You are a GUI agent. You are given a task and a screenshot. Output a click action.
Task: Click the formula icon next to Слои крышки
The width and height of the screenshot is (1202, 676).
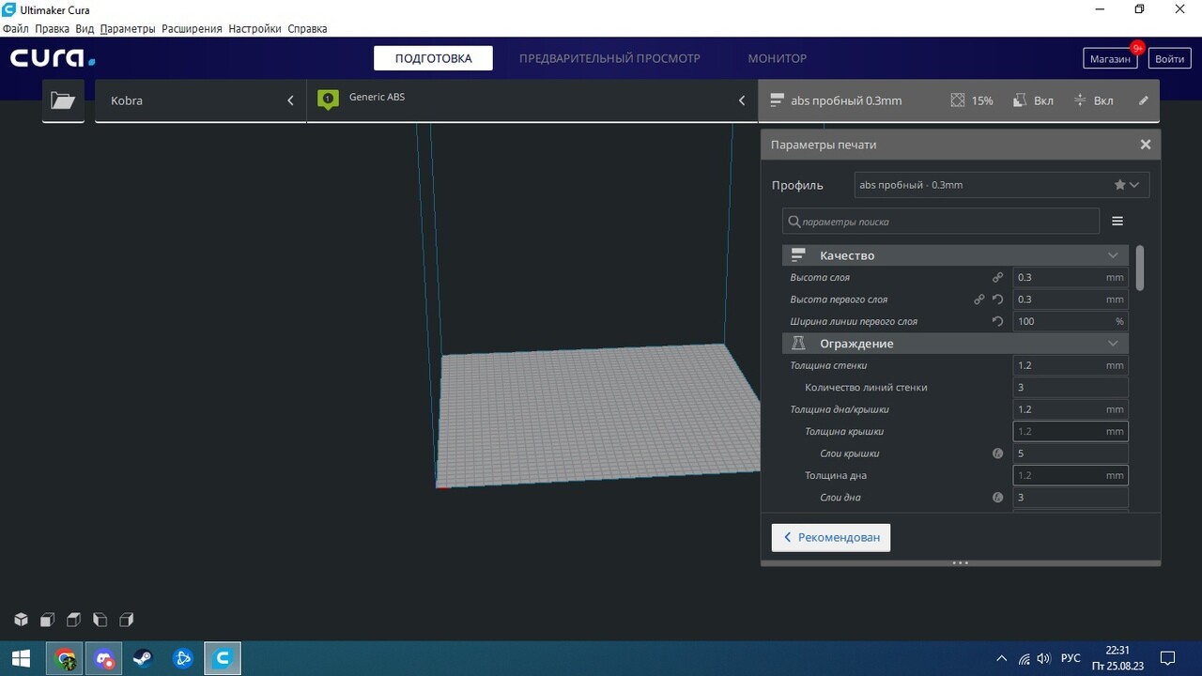[x=997, y=453]
